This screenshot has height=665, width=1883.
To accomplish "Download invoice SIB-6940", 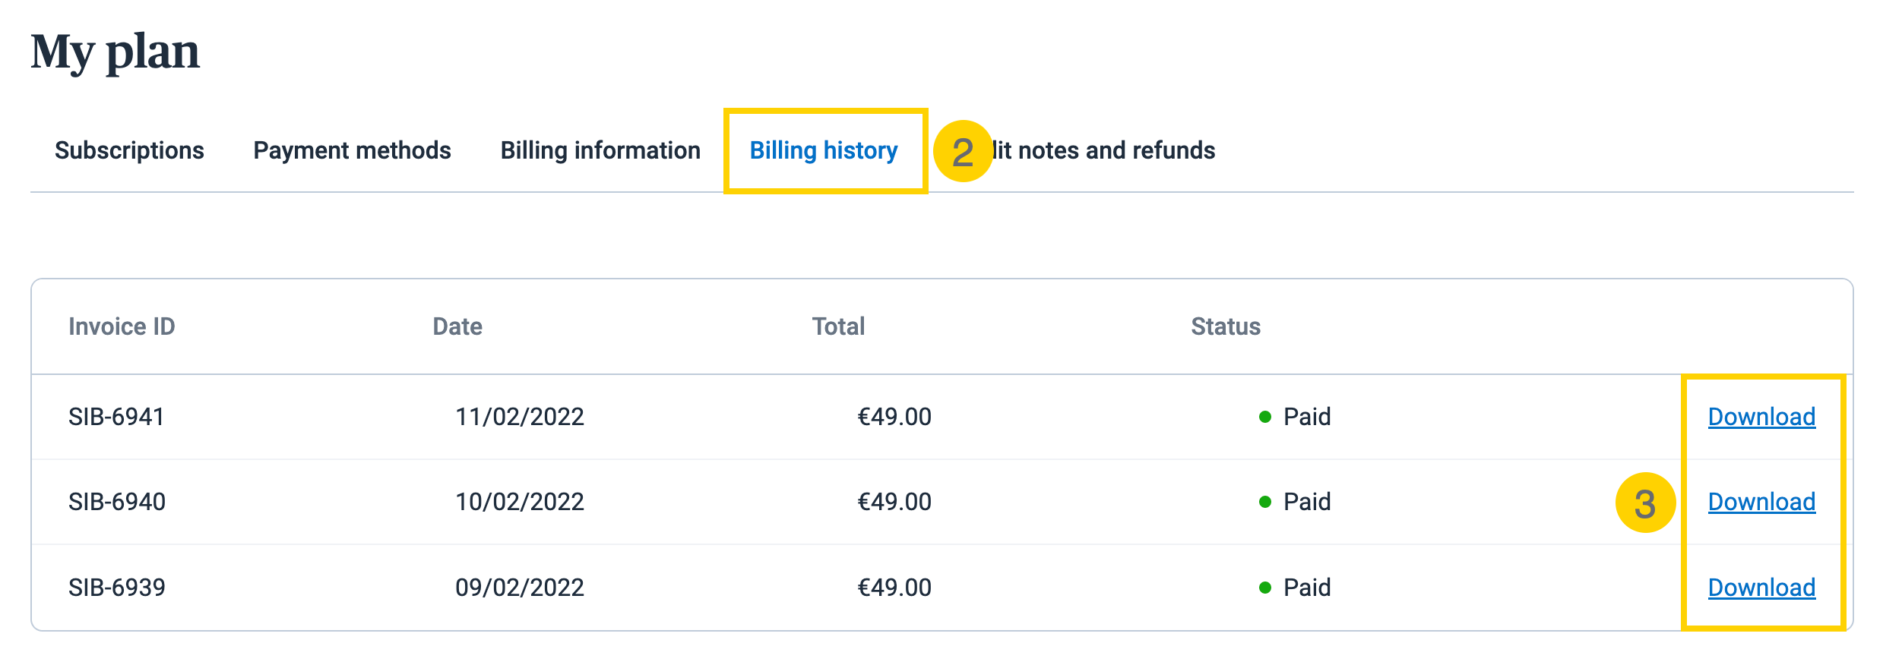I will pos(1761,502).
